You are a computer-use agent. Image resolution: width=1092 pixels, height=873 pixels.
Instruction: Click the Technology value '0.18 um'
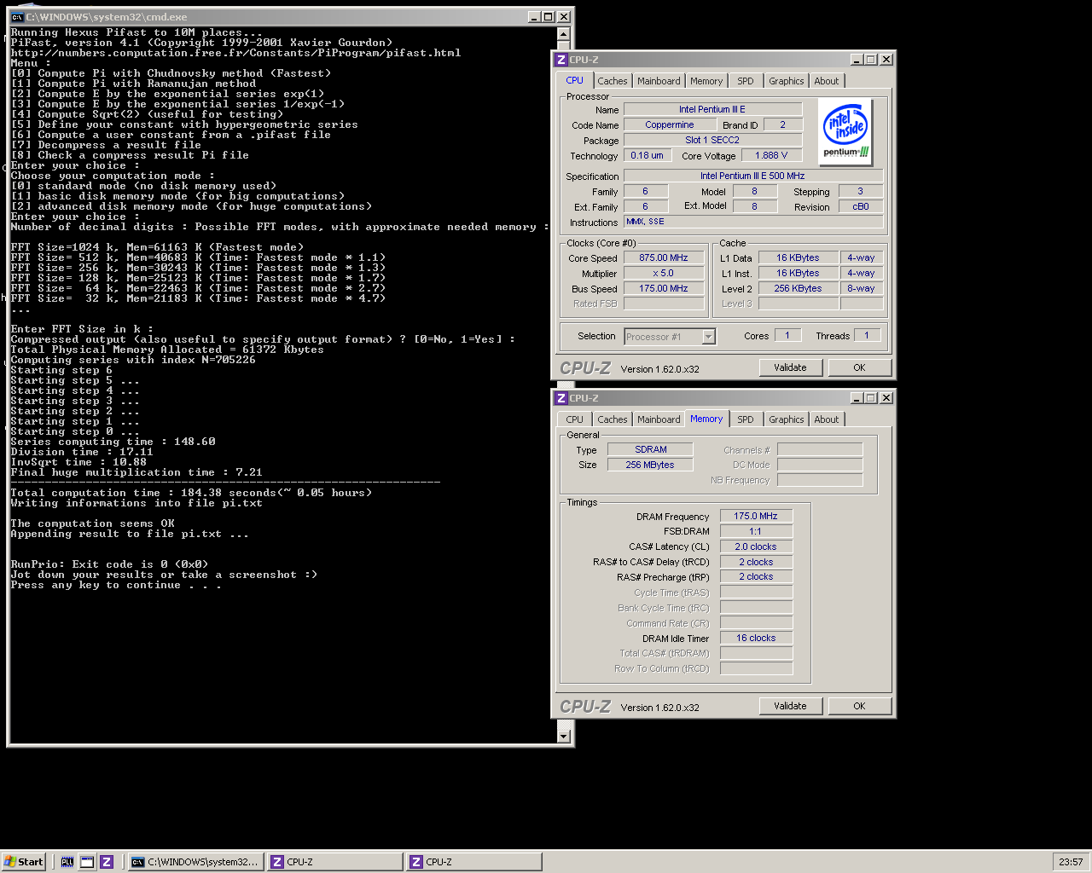tap(647, 155)
